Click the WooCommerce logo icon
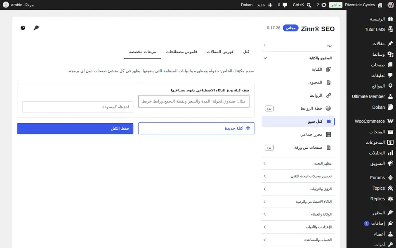 (391, 121)
